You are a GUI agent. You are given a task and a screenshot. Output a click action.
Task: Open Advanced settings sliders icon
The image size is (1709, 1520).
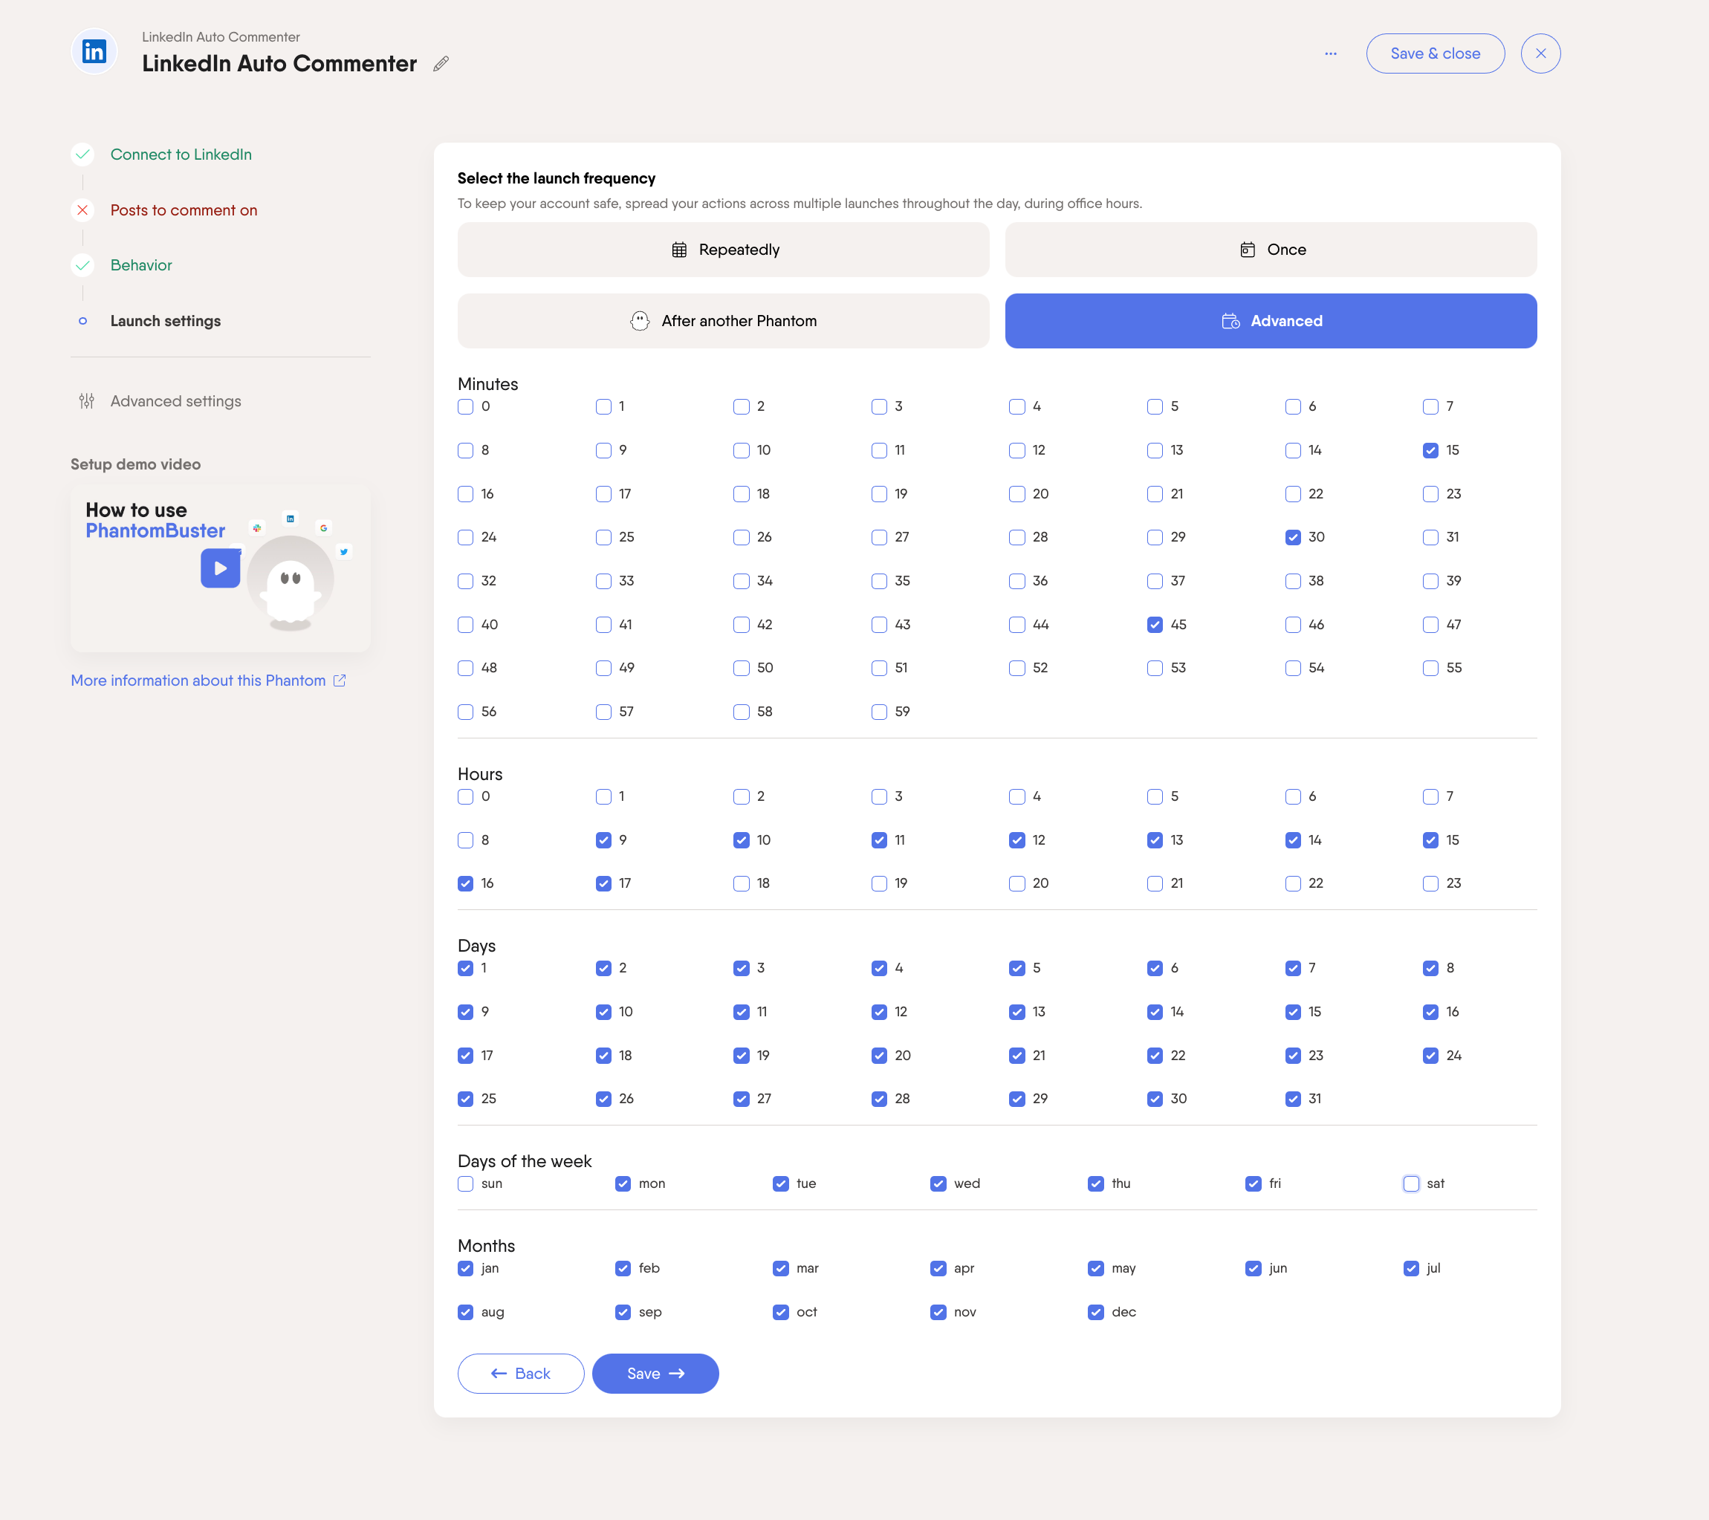(x=86, y=401)
